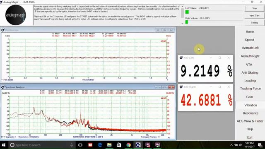Click the IMD (Right) window icon
The image size is (265, 149).
[181, 87]
